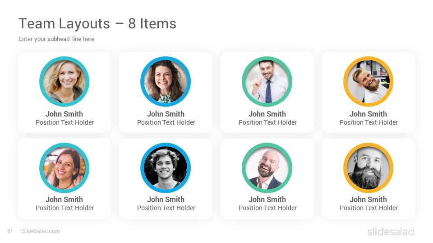Image resolution: width=433 pixels, height=243 pixels.
Task: Select John Smith name under bald laughing man
Action: pos(267,199)
